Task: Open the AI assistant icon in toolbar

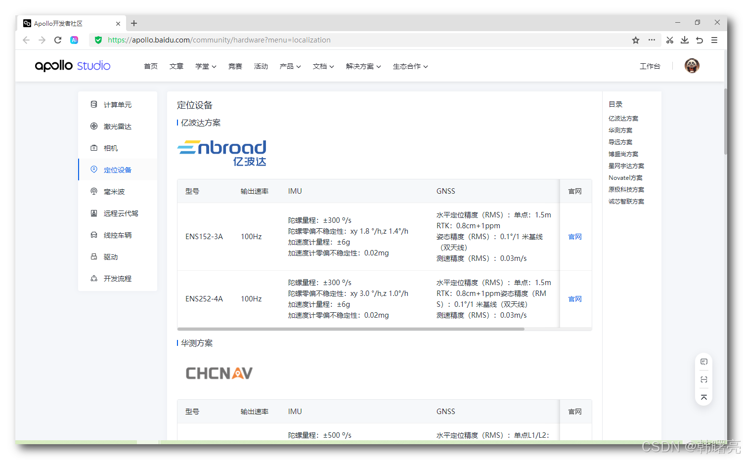Action: [x=74, y=40]
